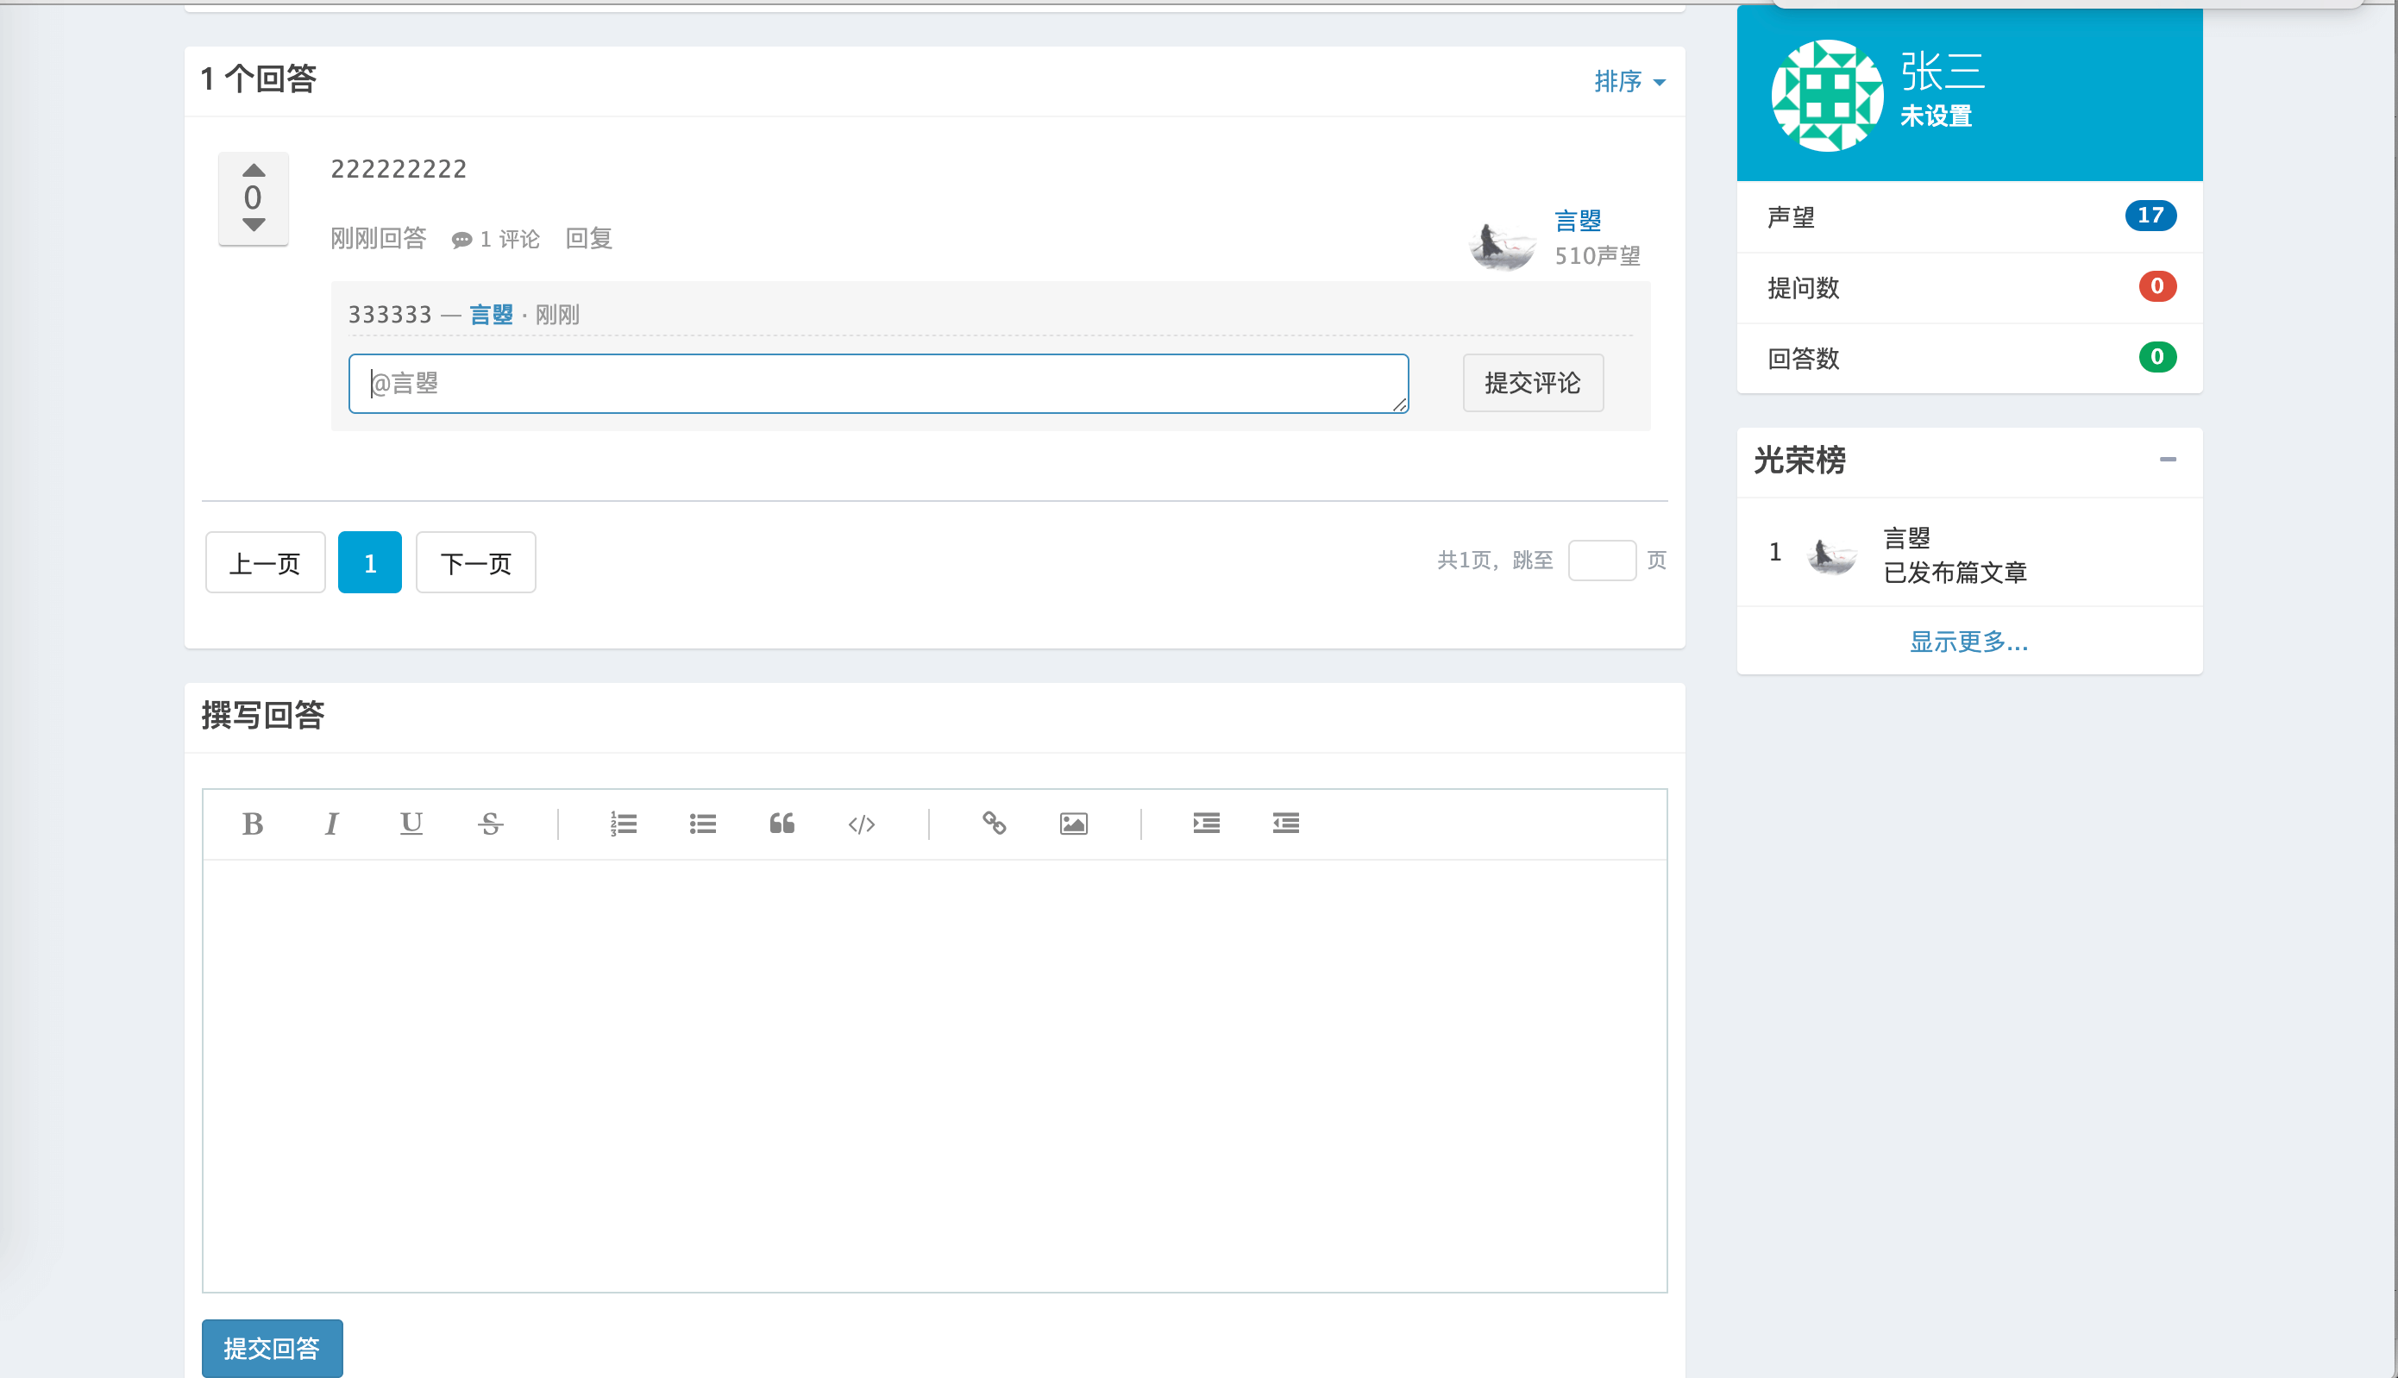The image size is (2398, 1378).
Task: Collapse the 光荣榜 panel
Action: (2169, 460)
